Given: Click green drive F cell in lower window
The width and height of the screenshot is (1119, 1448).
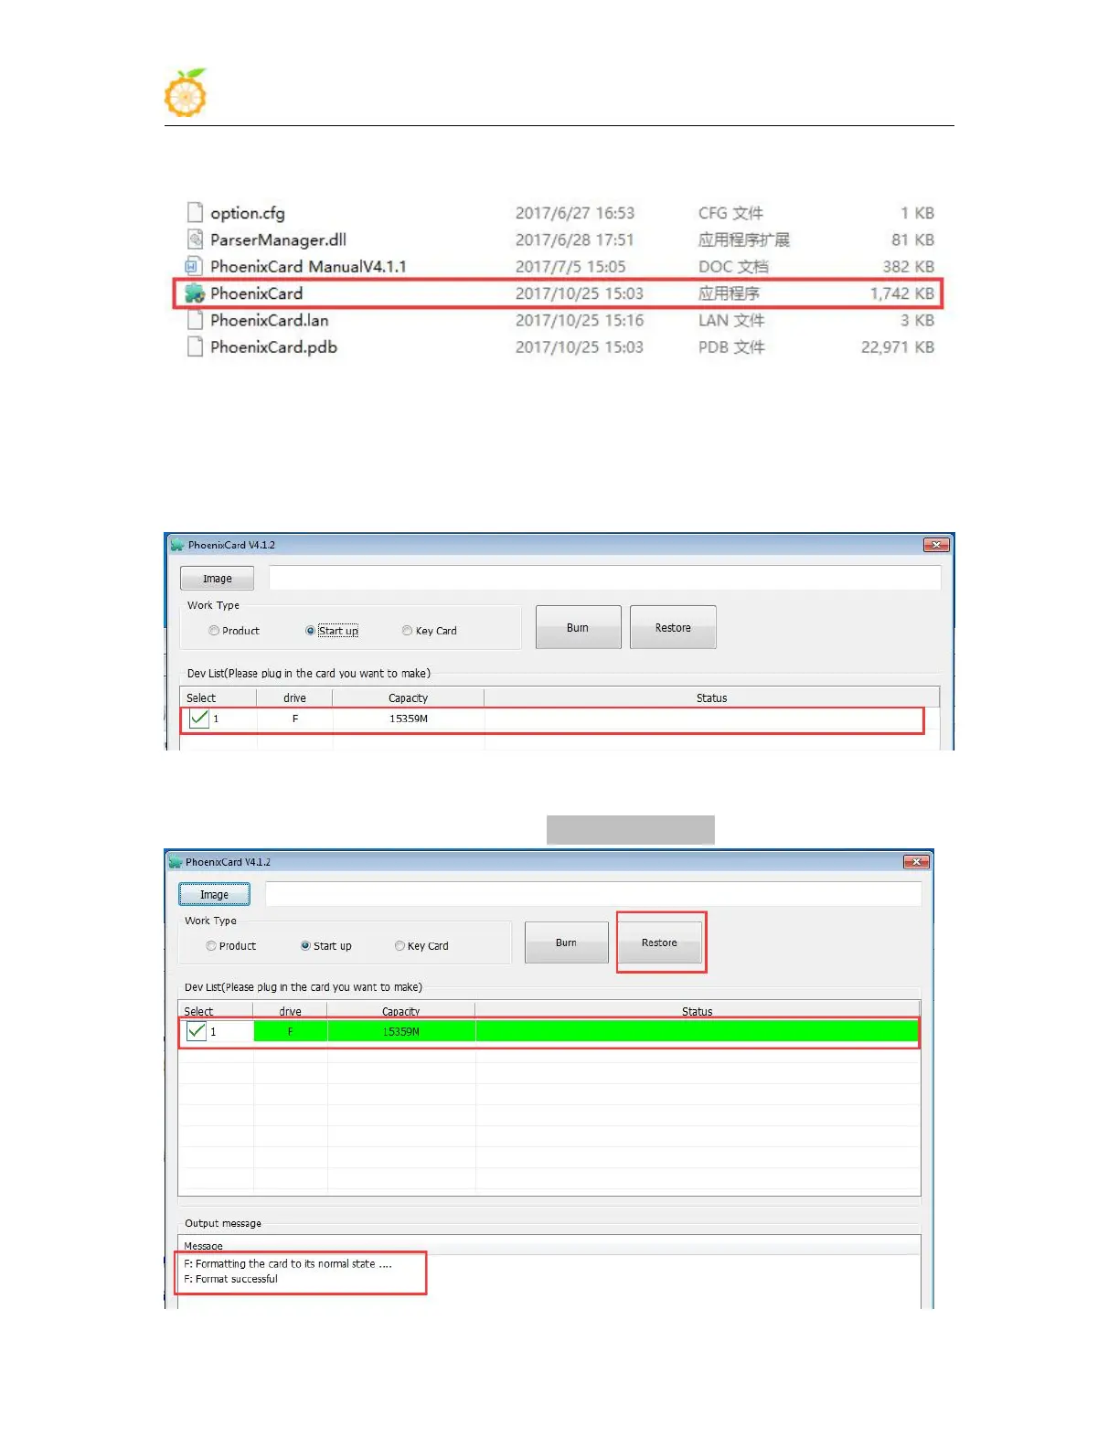Looking at the screenshot, I should coord(290,1031).
